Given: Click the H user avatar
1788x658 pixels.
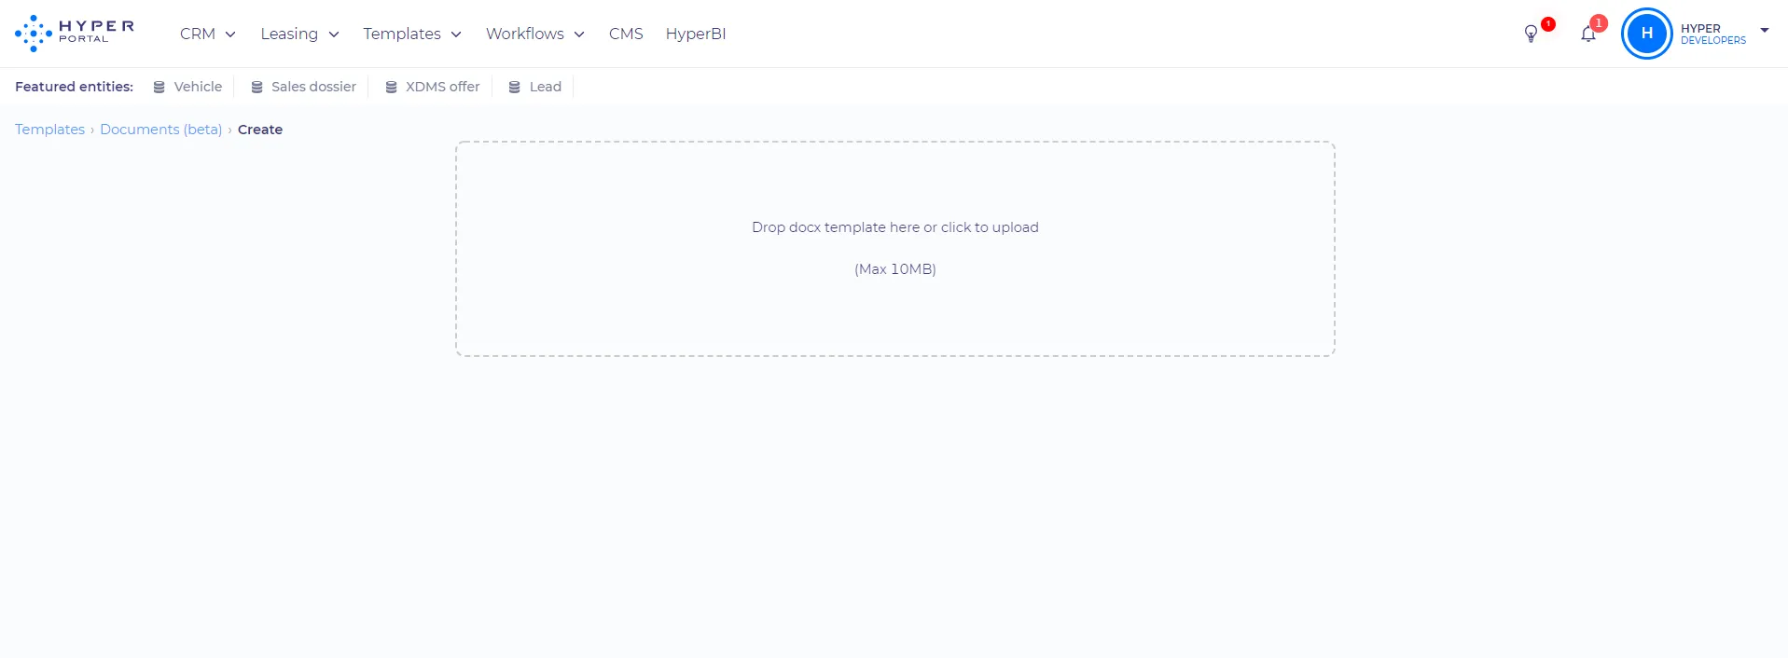Looking at the screenshot, I should (1647, 34).
